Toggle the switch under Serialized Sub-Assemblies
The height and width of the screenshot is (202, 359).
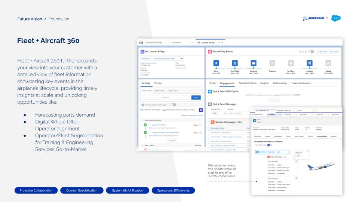(269, 145)
